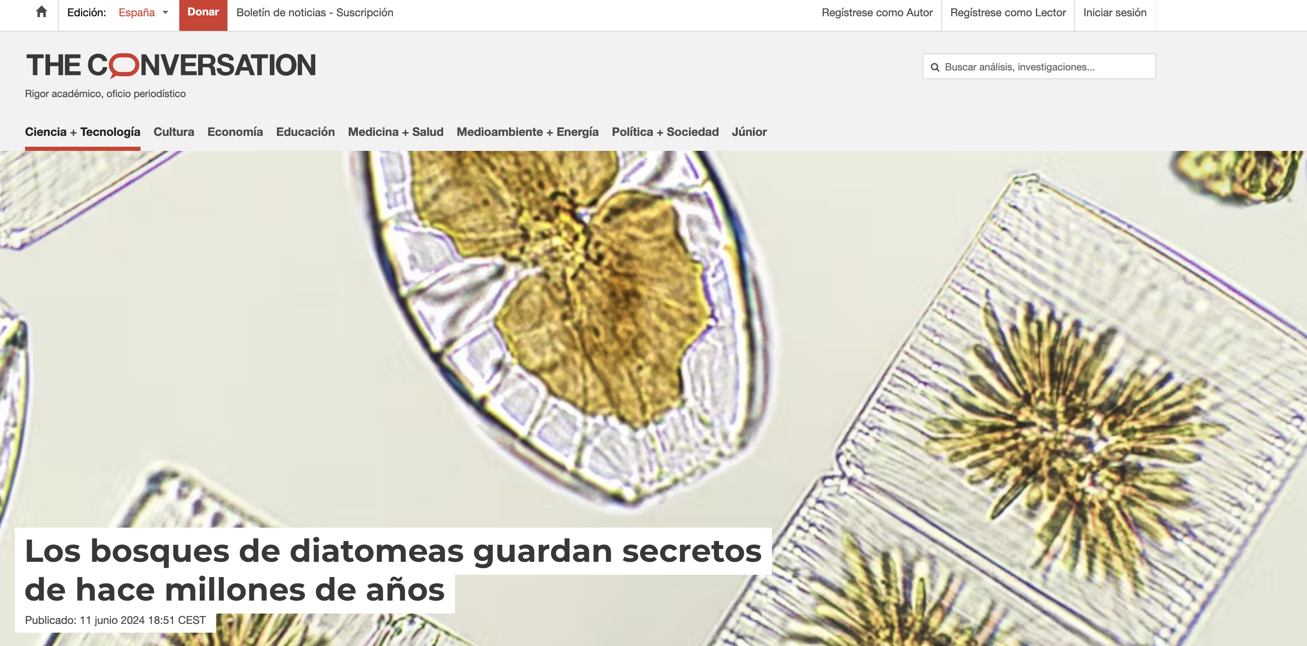
Task: Open the Economía section
Action: (235, 132)
